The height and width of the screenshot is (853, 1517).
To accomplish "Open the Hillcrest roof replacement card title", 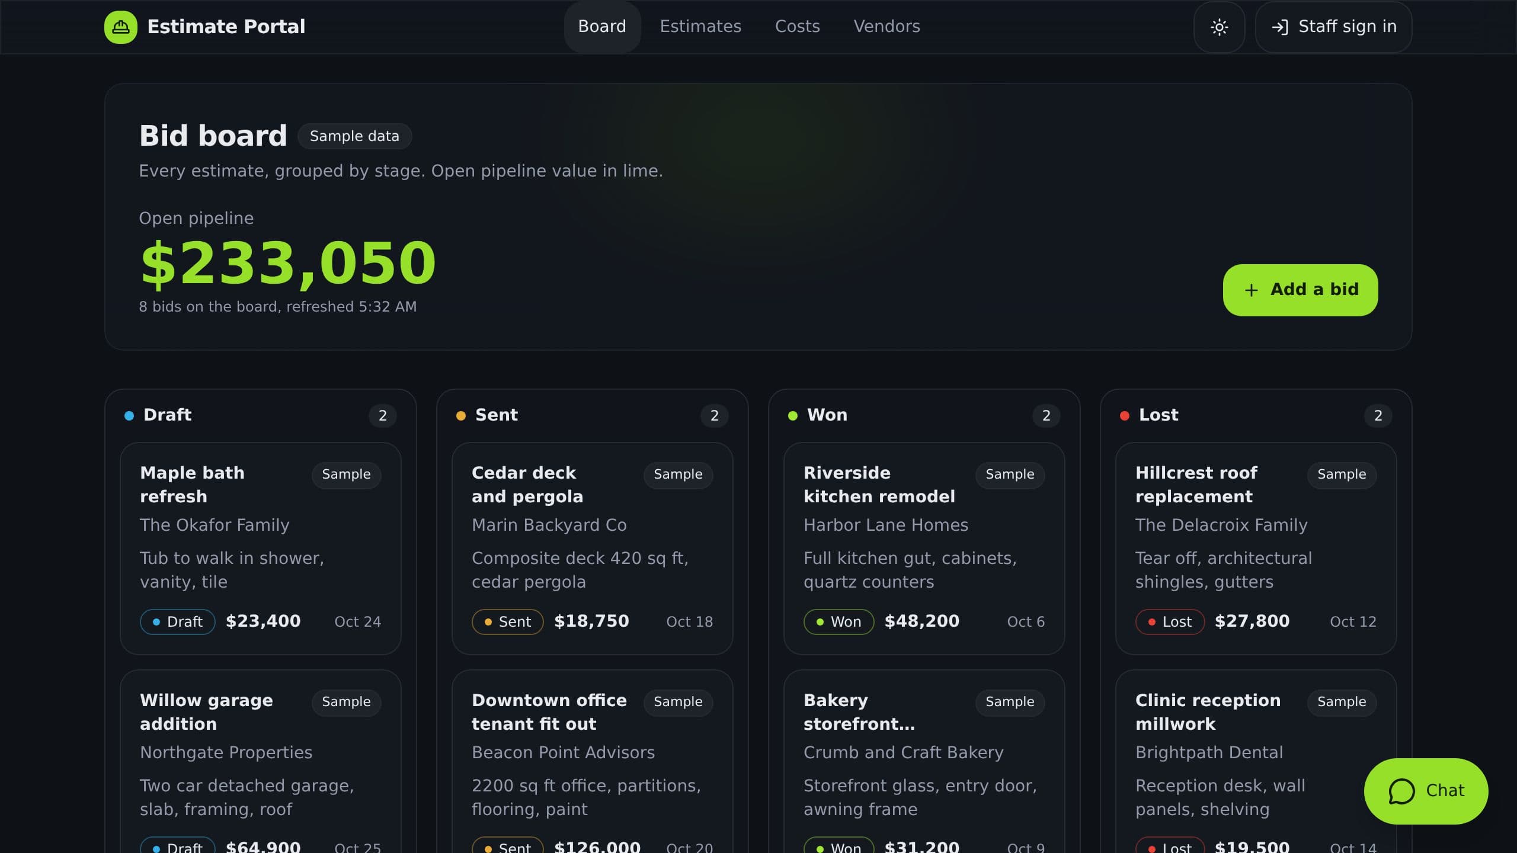I will pos(1196,485).
